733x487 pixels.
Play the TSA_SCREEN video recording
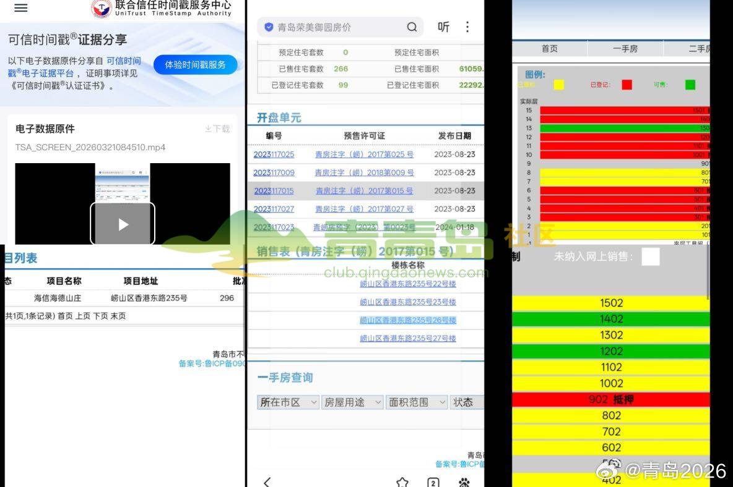click(123, 224)
